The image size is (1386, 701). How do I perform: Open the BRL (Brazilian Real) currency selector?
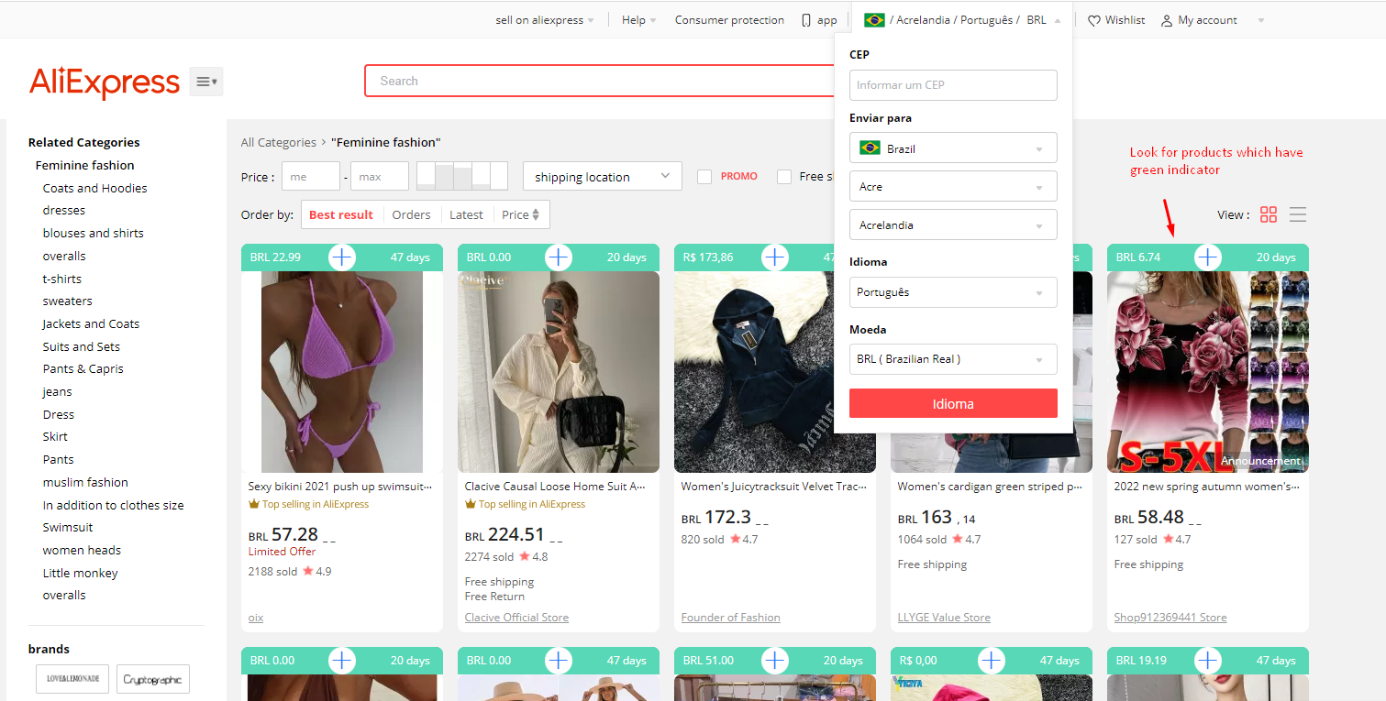coord(953,359)
